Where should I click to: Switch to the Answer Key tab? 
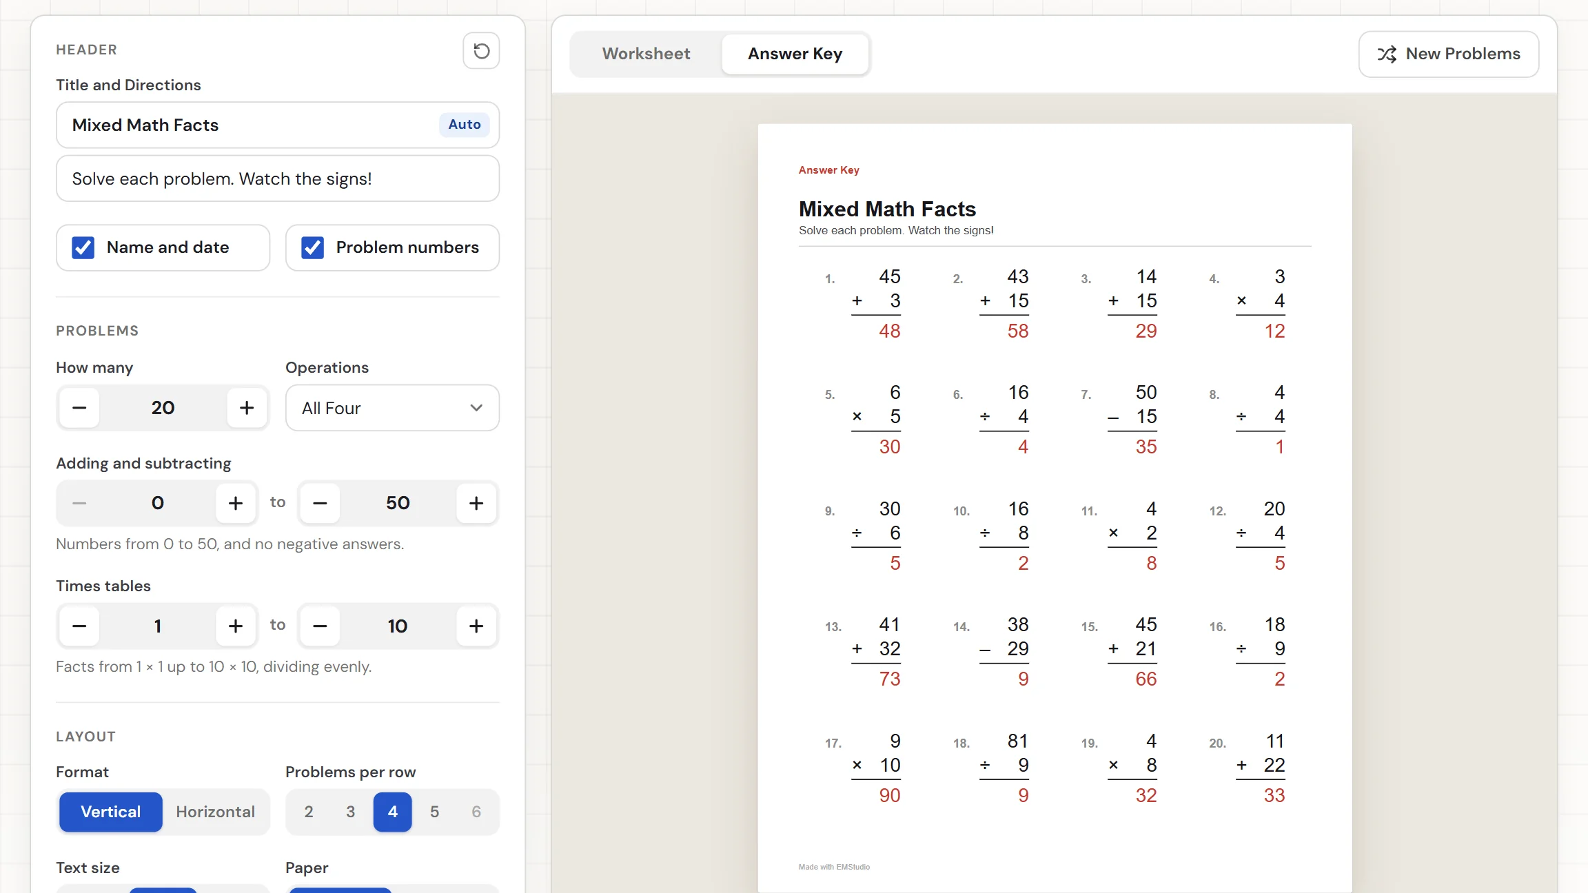coord(795,54)
